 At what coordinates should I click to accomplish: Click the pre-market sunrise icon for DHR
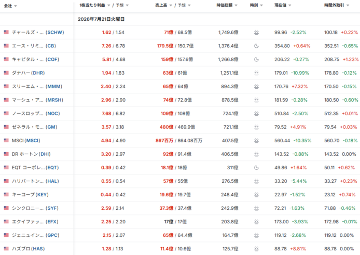tap(256, 73)
